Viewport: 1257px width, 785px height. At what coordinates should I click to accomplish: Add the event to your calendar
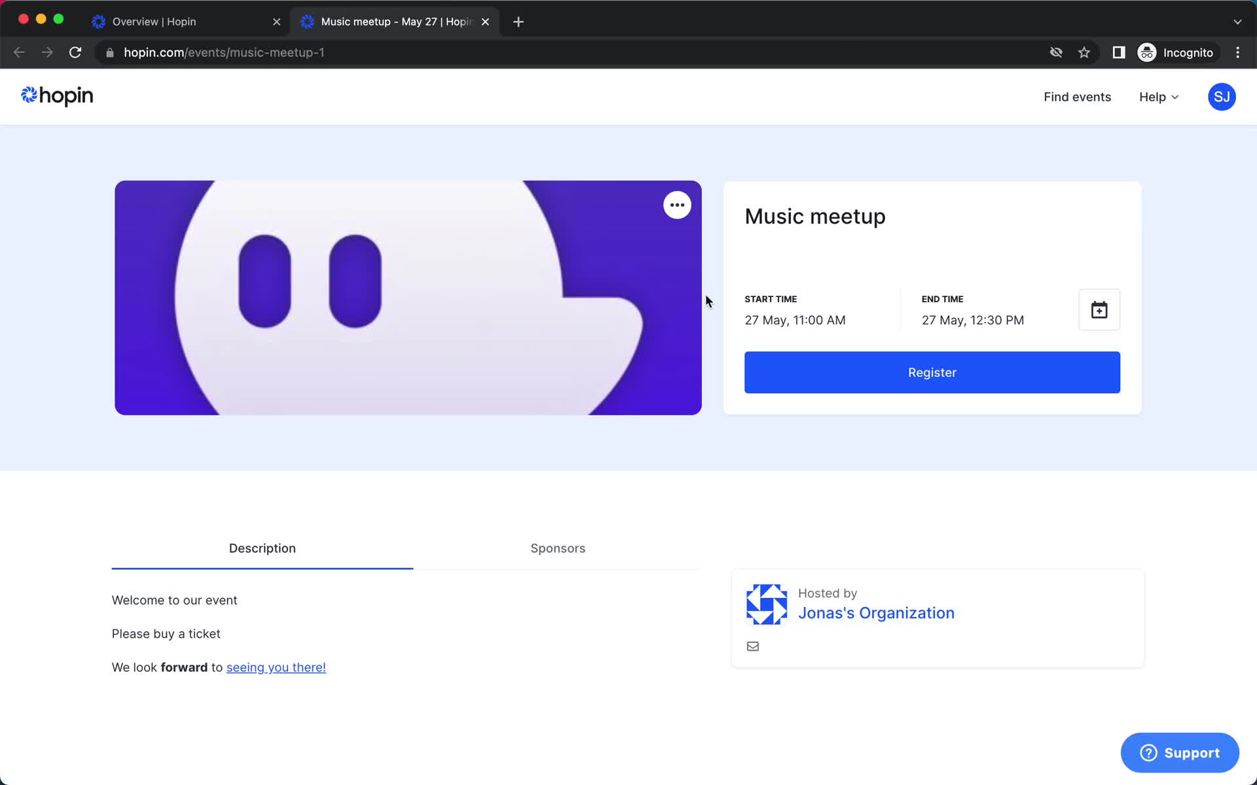pyautogui.click(x=1099, y=309)
